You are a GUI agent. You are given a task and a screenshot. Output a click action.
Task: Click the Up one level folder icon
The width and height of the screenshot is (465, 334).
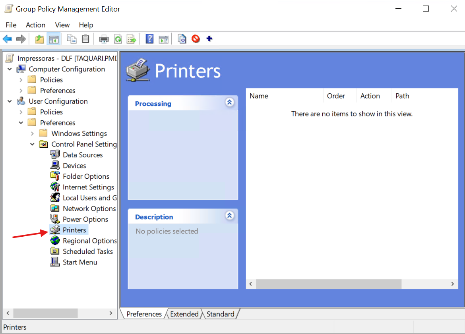[x=39, y=39]
